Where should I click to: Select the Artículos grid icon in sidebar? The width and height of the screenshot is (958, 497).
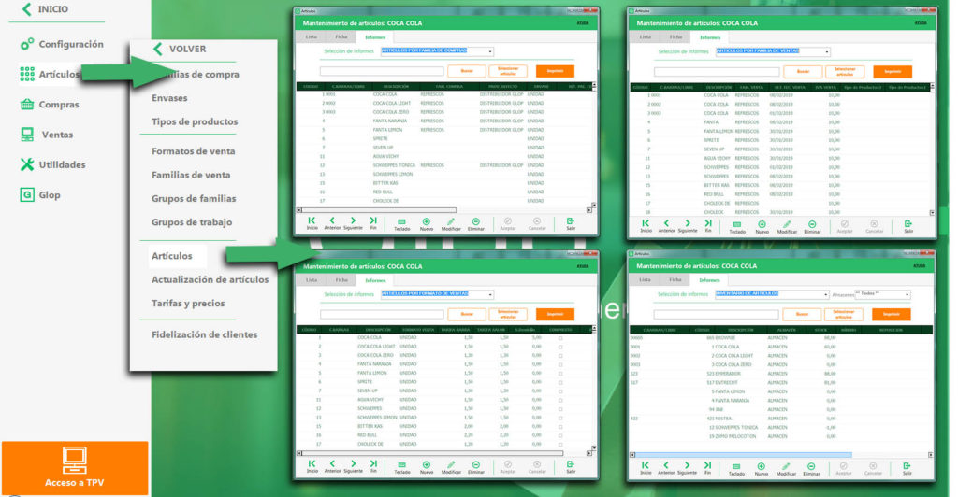click(27, 75)
